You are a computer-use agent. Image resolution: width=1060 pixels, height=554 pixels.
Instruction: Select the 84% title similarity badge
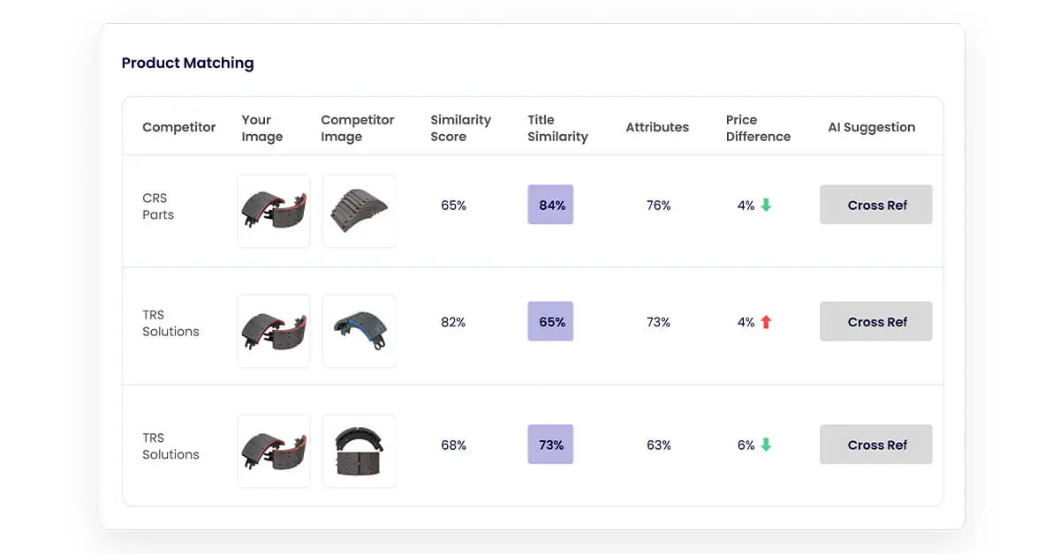click(550, 205)
